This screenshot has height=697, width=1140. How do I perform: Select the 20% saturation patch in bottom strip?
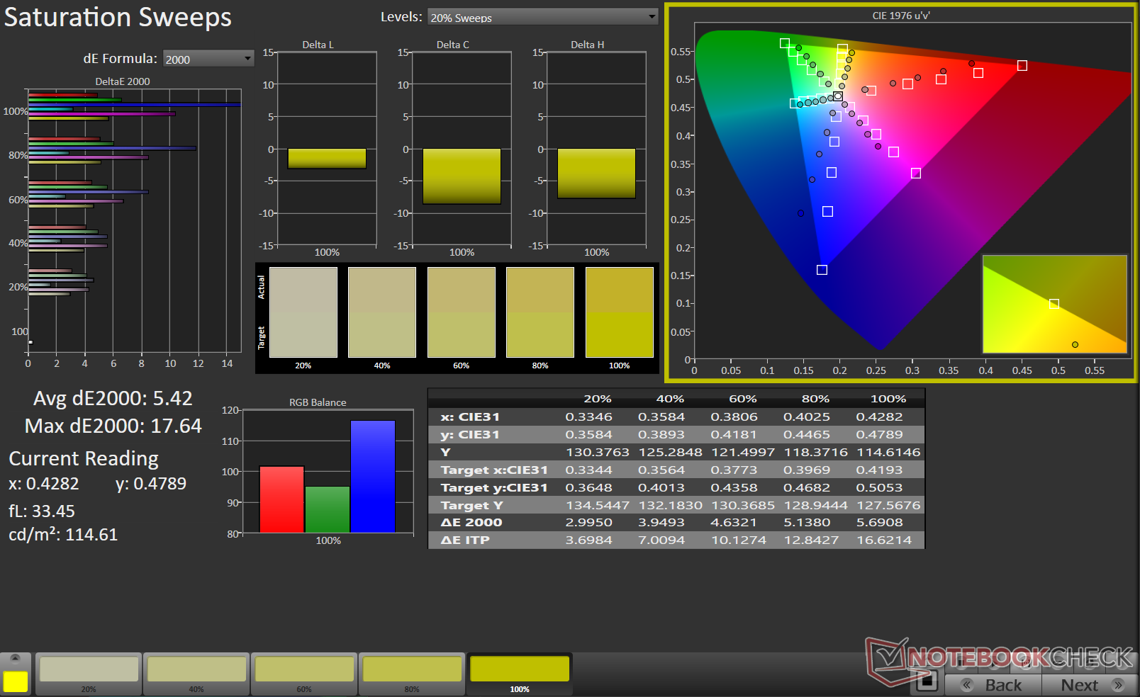[89, 669]
